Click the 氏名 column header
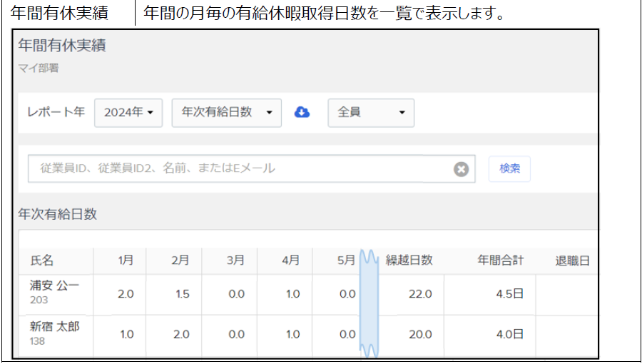 point(42,261)
